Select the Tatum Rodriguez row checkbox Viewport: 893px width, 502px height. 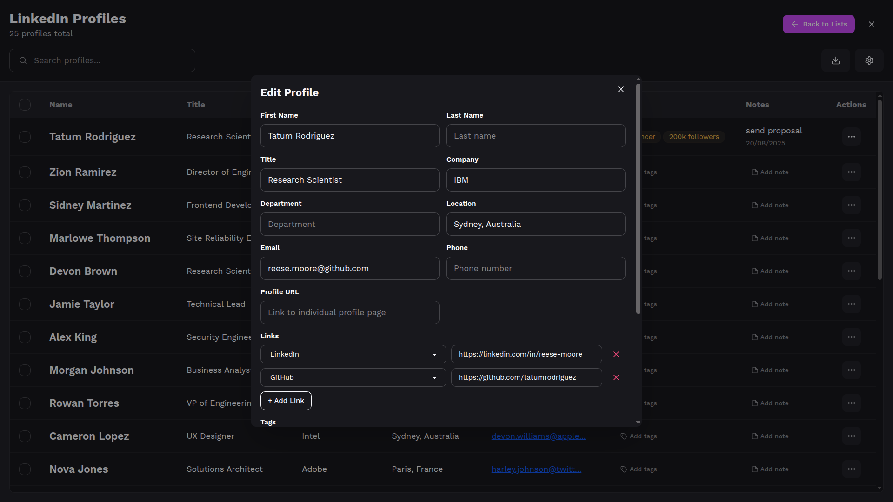tap(25, 137)
